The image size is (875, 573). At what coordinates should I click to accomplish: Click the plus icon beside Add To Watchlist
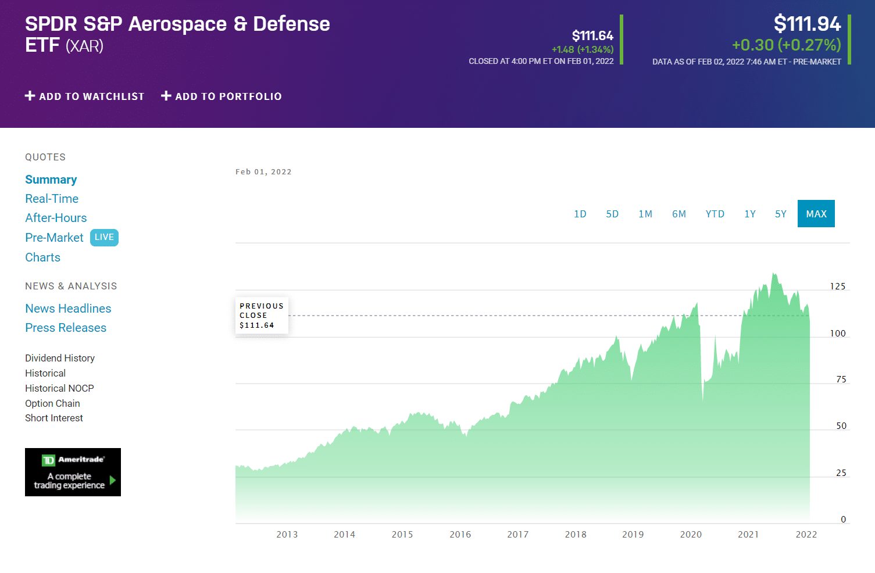[x=30, y=96]
